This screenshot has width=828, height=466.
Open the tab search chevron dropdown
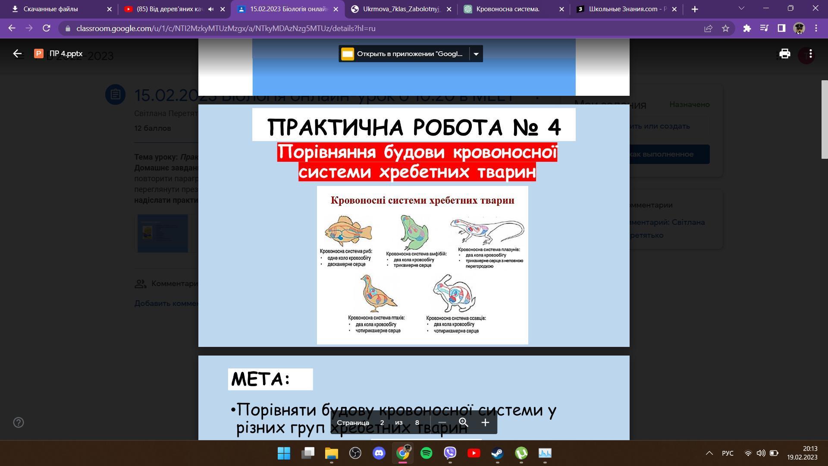point(741,8)
